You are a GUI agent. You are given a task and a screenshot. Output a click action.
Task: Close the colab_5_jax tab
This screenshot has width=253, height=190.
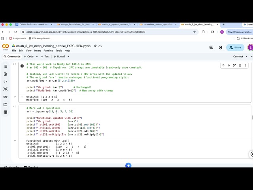pyautogui.click(x=217, y=25)
